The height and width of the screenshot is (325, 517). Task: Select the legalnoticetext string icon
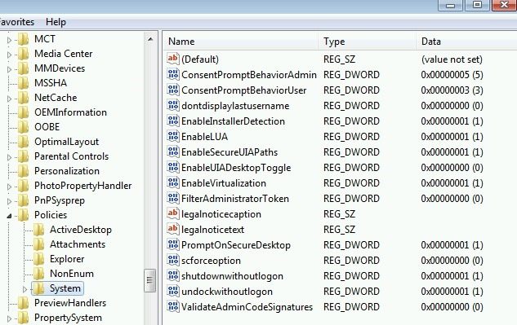click(173, 229)
